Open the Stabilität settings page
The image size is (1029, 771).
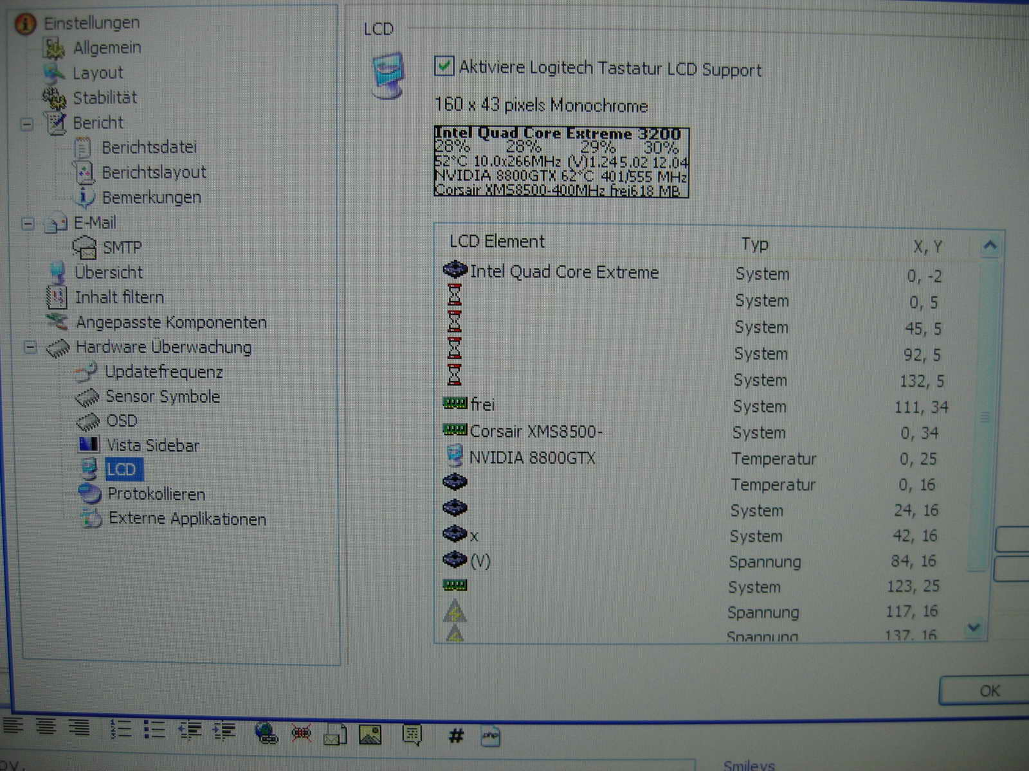coord(105,98)
